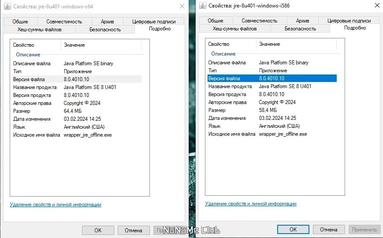Select Версия файла row in x64 window
The image size is (383, 238).
click(77, 79)
